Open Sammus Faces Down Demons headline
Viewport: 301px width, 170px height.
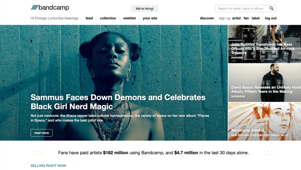[x=118, y=102]
